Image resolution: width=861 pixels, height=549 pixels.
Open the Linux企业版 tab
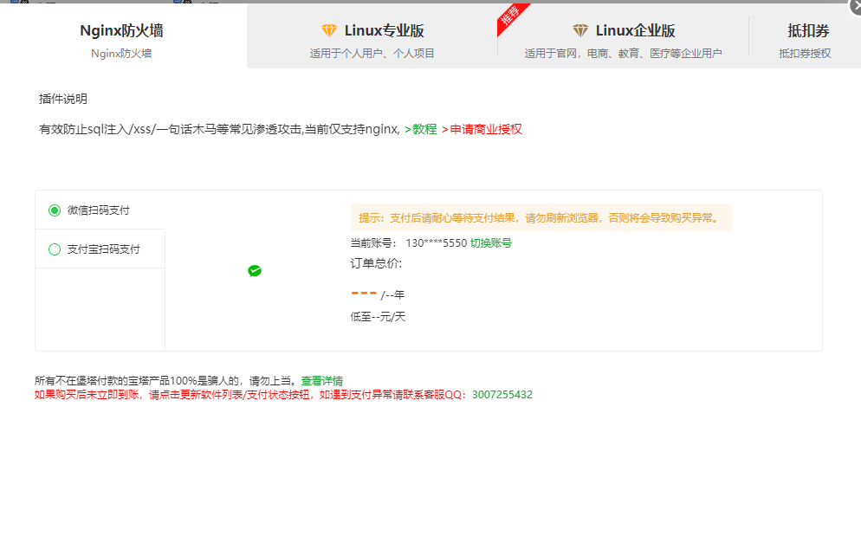(x=624, y=36)
